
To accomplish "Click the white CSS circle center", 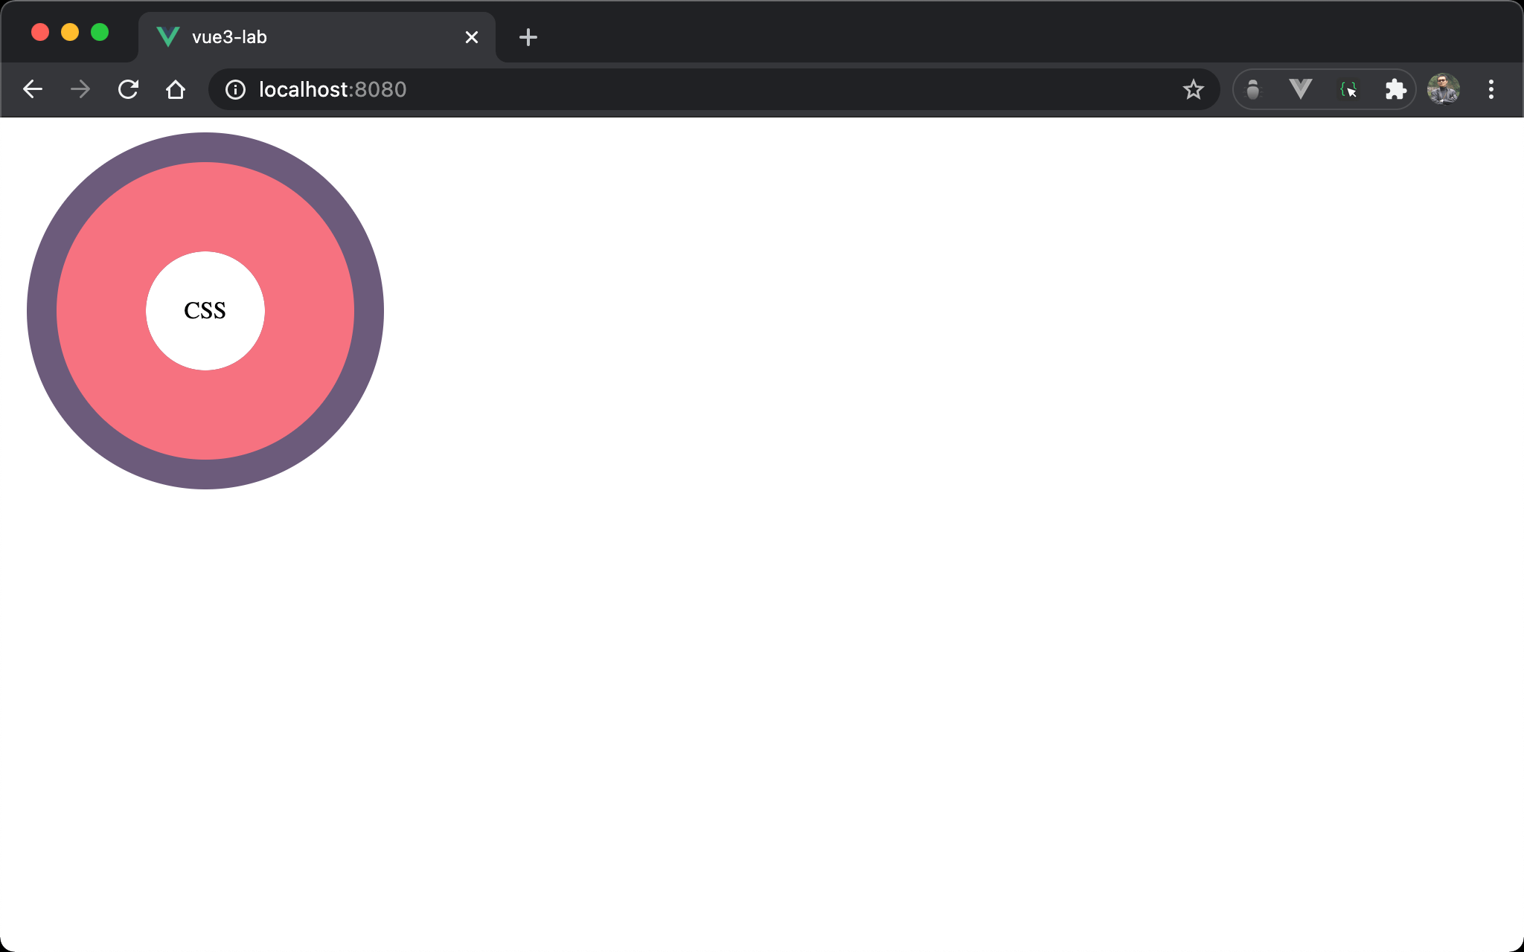I will (205, 311).
